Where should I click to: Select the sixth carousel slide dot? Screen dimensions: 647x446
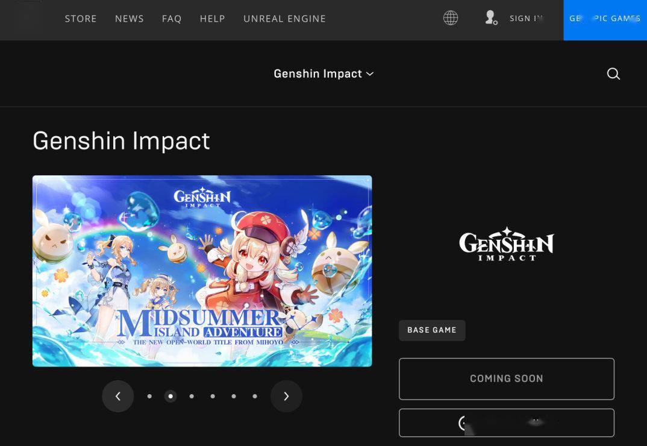pos(255,397)
